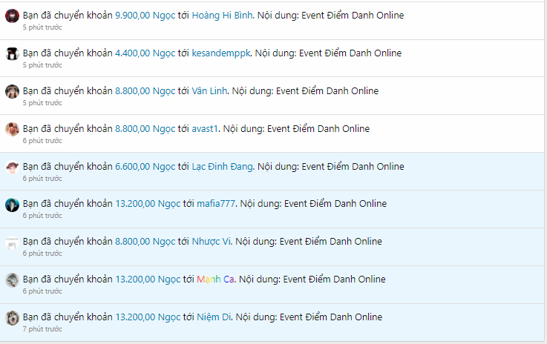Image resolution: width=547 pixels, height=344 pixels.
Task: Open the avatar for the Vân Linh notification
Action: tap(12, 92)
